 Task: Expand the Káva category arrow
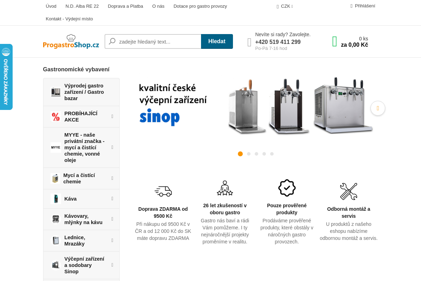(112, 198)
